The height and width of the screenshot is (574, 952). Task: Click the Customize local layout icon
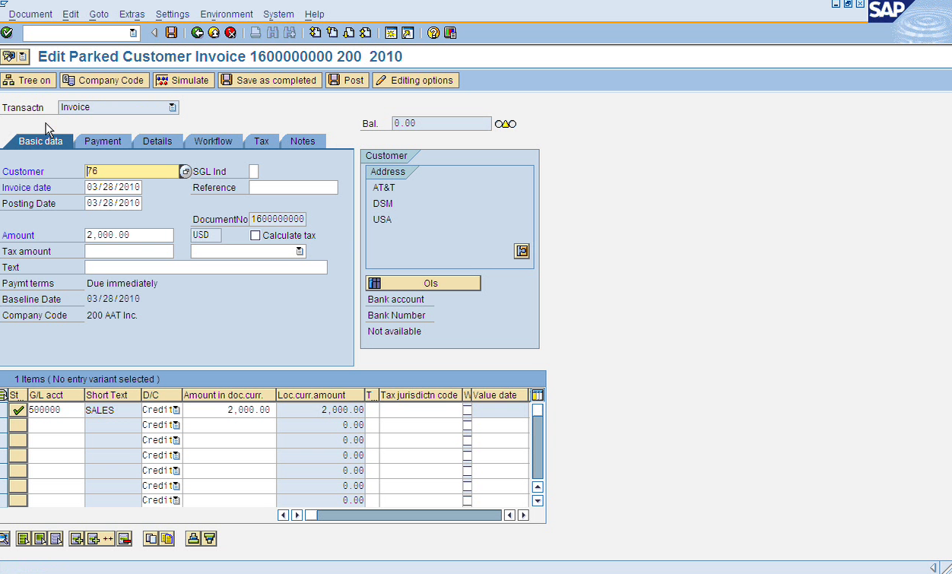[450, 33]
